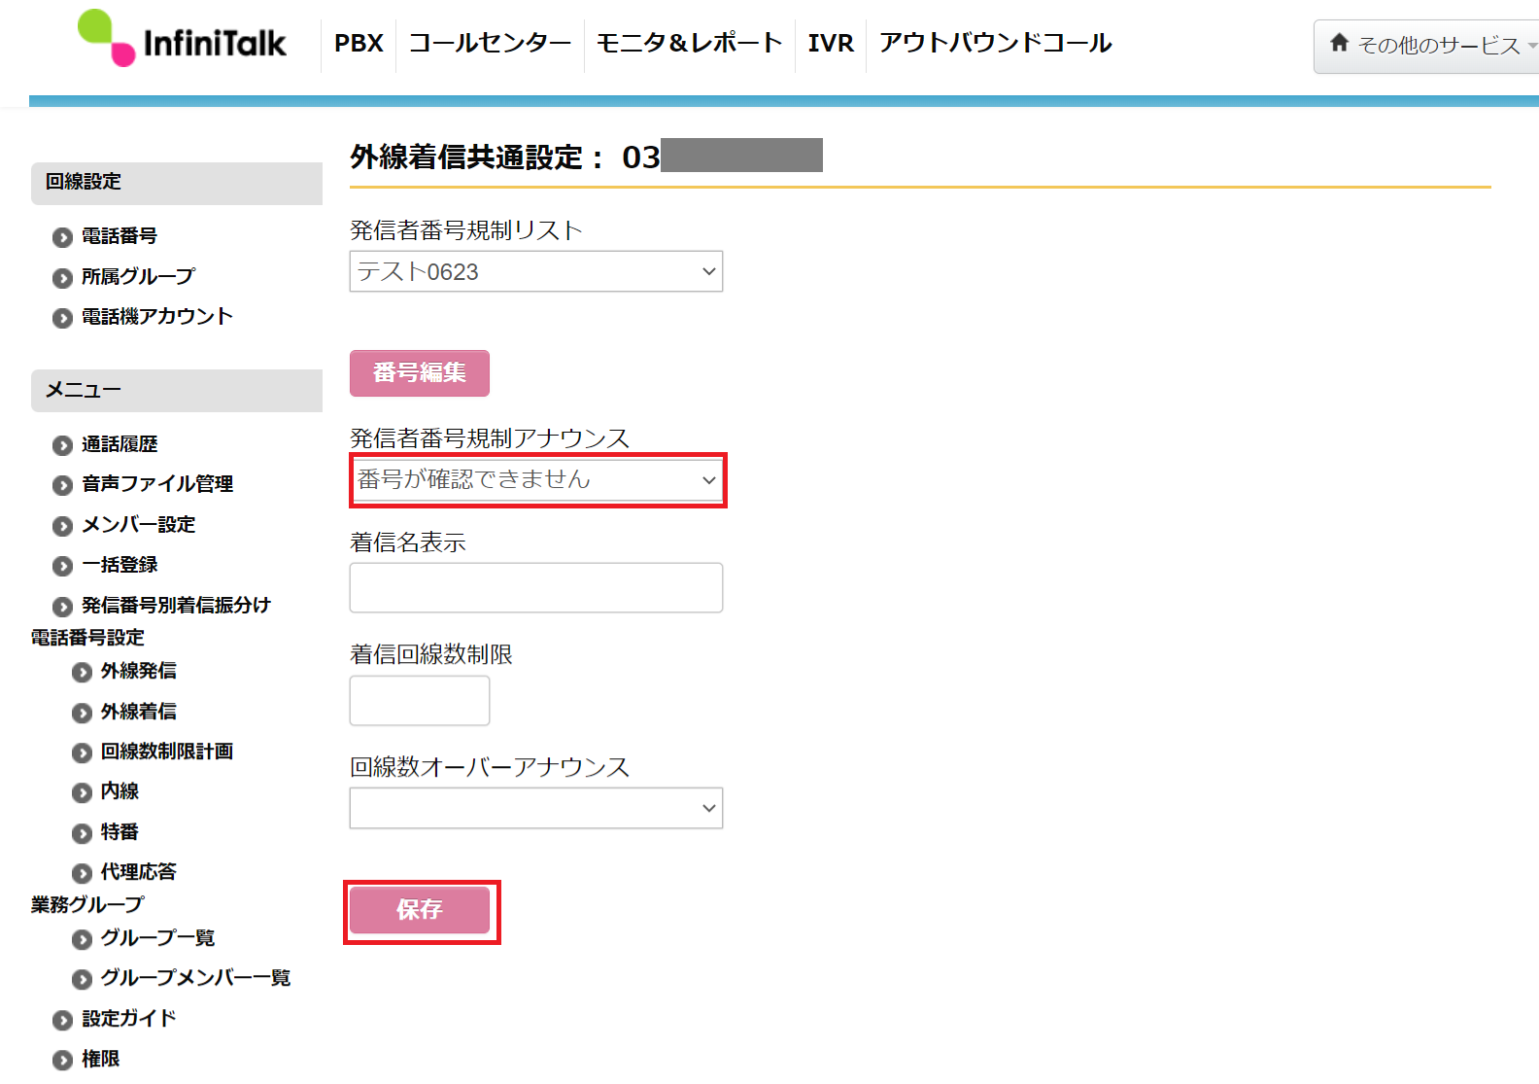Click the 番号編集 button

pyautogui.click(x=420, y=373)
